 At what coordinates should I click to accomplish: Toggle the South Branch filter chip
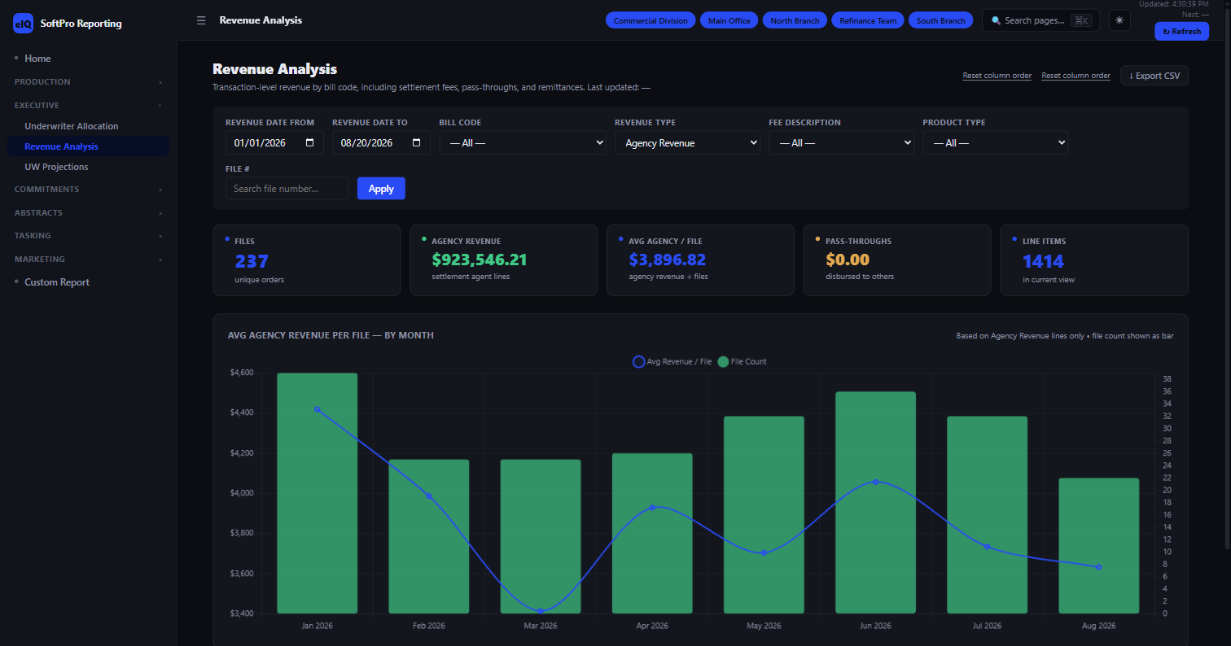coord(940,20)
